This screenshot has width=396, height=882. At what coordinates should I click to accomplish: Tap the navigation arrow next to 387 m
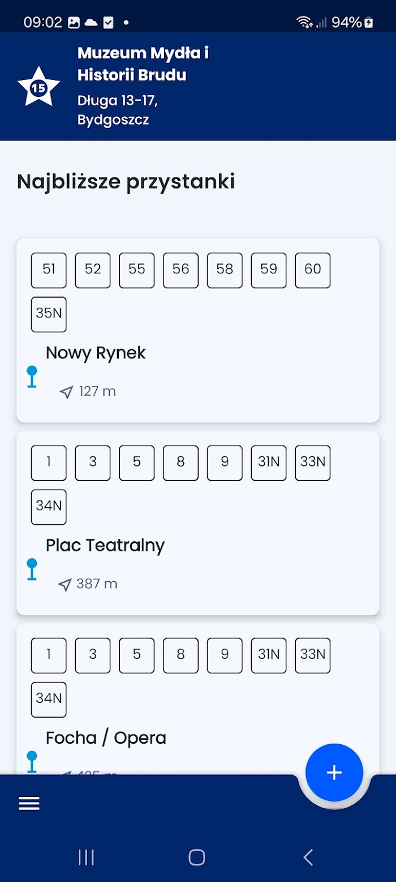tap(66, 584)
